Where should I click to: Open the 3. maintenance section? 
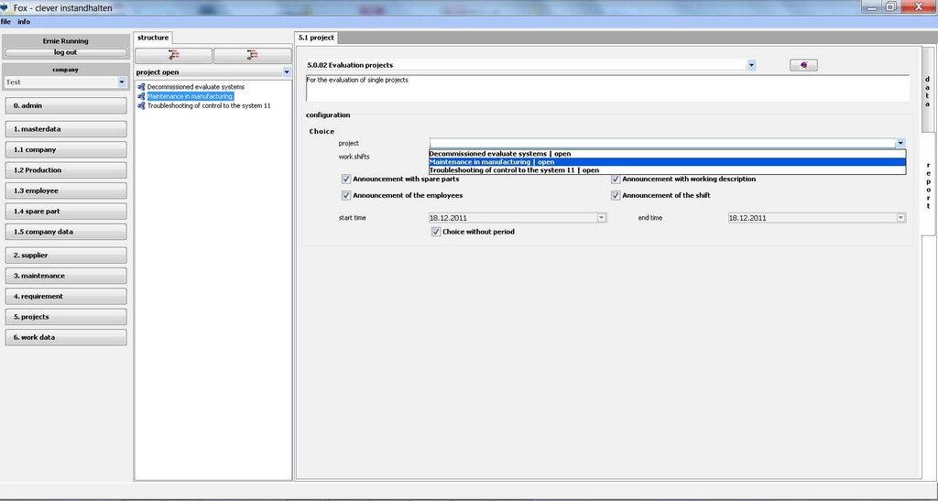pyautogui.click(x=65, y=276)
